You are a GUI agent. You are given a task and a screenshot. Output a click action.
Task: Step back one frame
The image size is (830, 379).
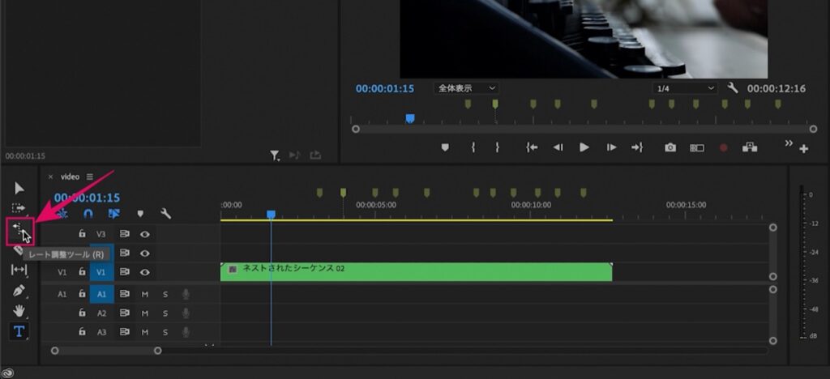[558, 148]
